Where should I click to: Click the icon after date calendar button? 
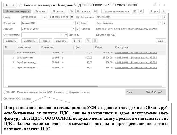pos(77,17)
